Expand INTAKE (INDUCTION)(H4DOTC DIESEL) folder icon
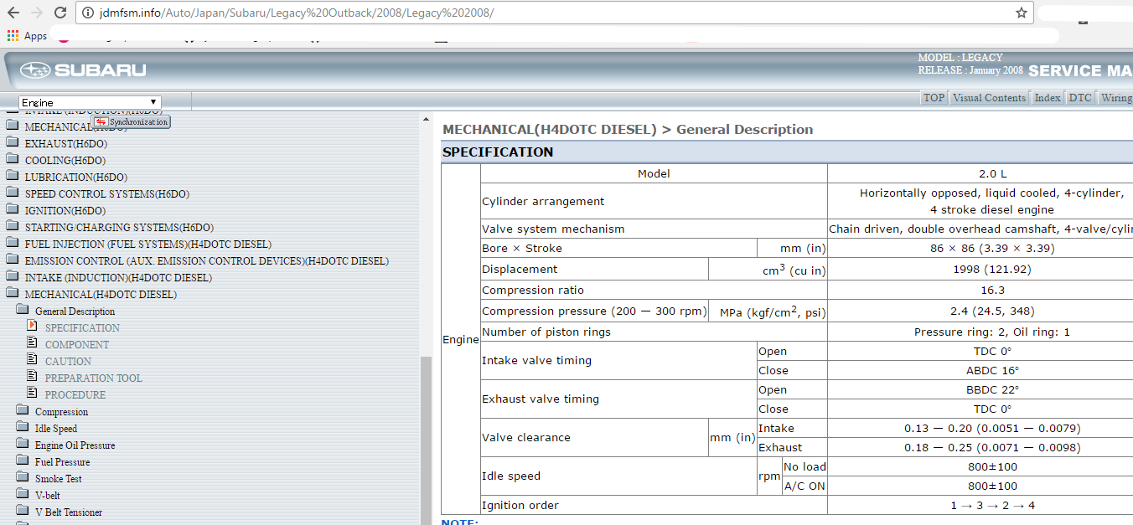The height and width of the screenshot is (525, 1133). pyautogui.click(x=12, y=276)
